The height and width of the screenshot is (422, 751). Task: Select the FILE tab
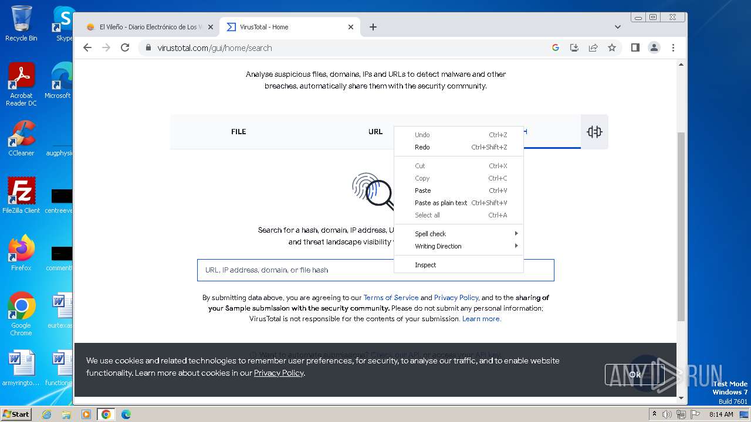point(238,132)
